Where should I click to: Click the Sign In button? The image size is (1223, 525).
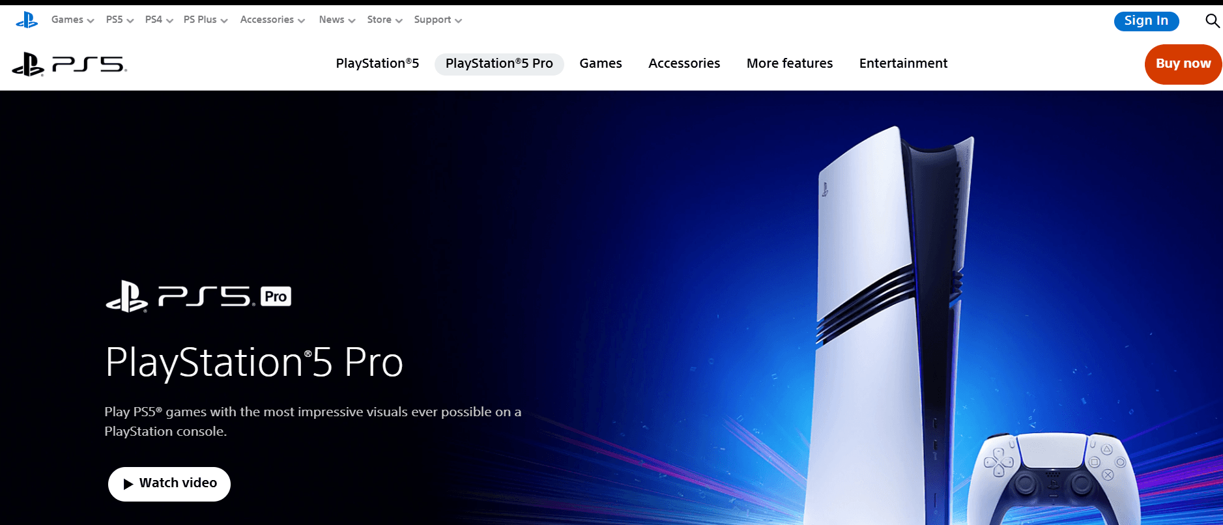[x=1146, y=21]
